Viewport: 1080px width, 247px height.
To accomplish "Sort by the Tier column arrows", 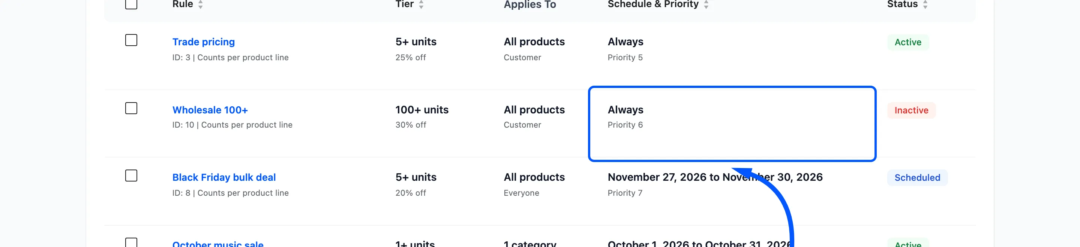I will (x=421, y=4).
